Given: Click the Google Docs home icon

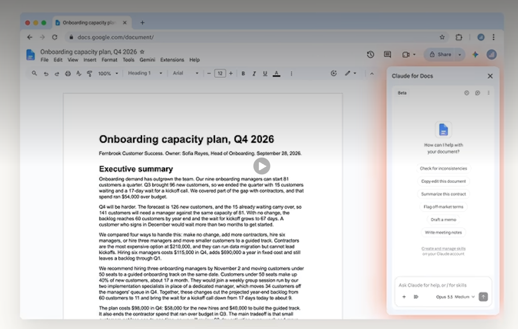Looking at the screenshot, I should pos(30,55).
